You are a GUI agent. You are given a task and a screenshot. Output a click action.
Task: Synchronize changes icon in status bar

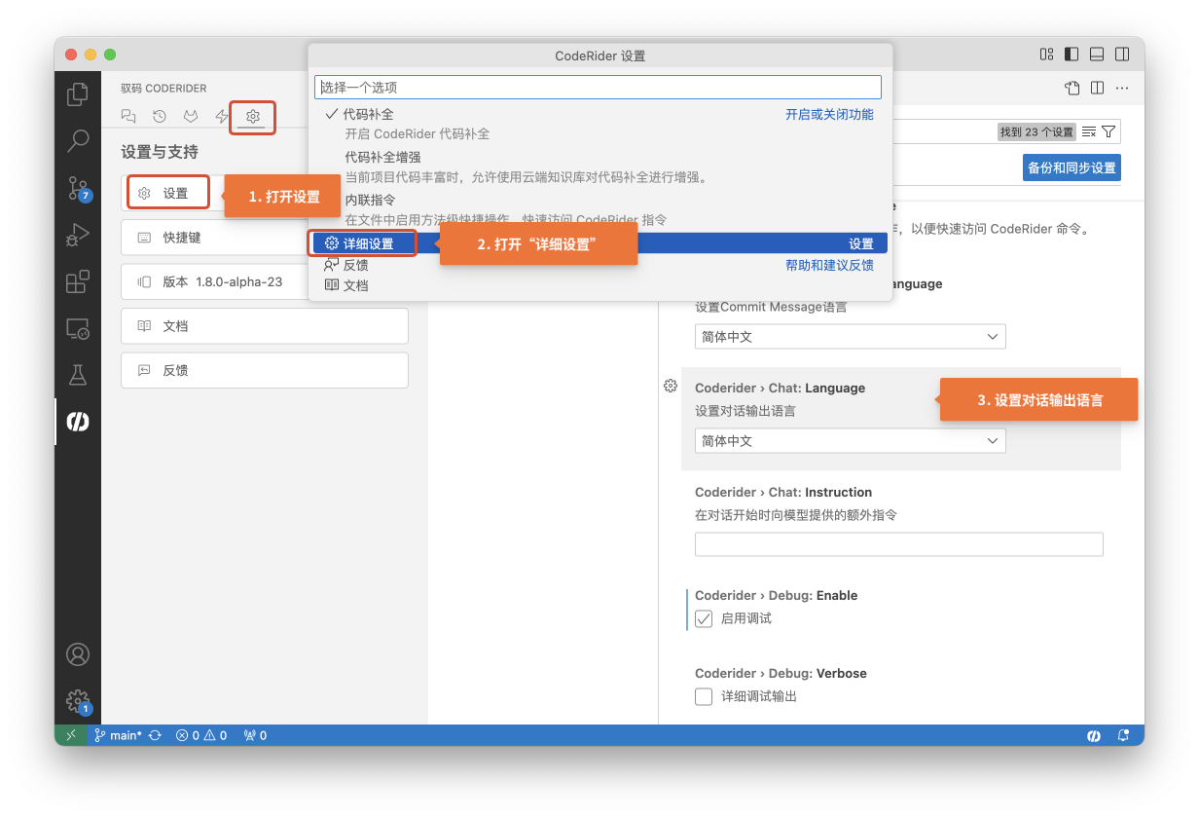155,735
